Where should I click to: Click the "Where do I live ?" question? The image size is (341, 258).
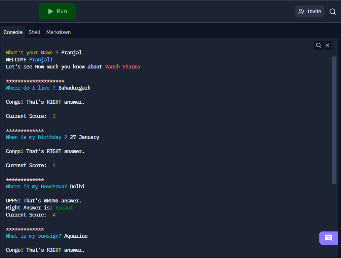[x=31, y=88]
